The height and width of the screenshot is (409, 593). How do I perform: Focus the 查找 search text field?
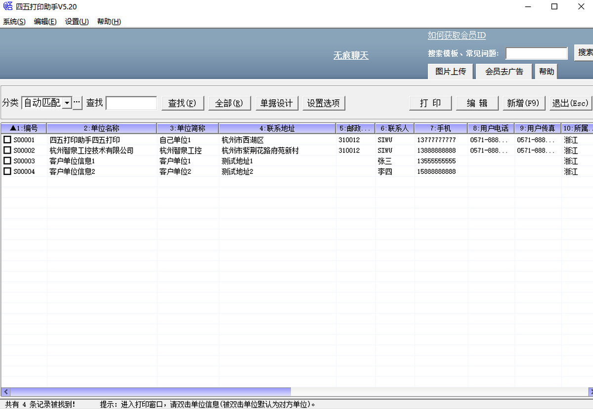click(131, 103)
